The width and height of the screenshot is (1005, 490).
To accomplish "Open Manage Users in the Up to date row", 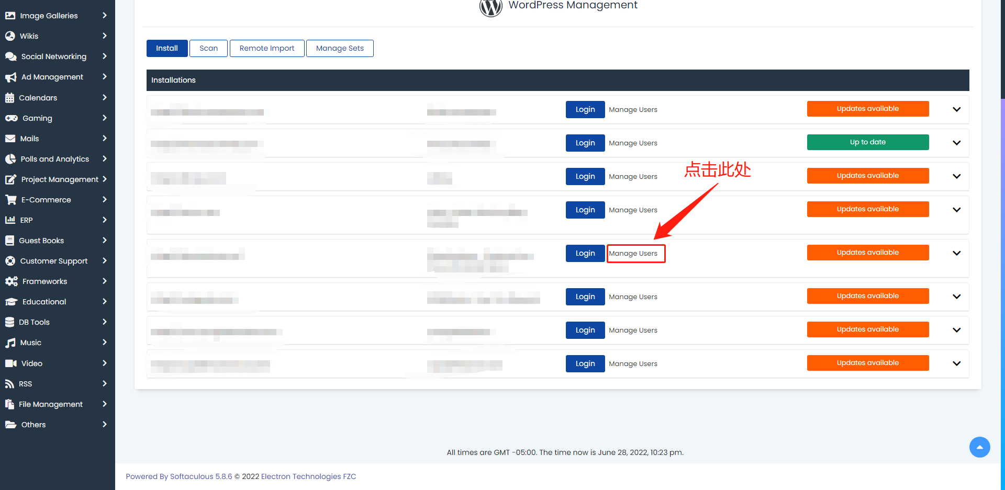I will [633, 143].
